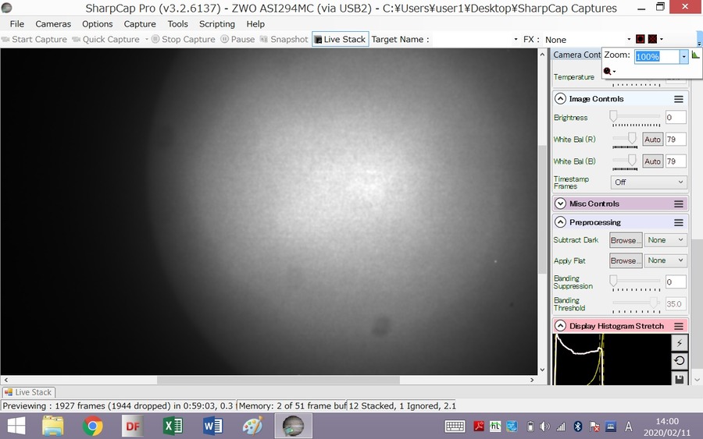Click the focus magnifier tool icon

[607, 71]
